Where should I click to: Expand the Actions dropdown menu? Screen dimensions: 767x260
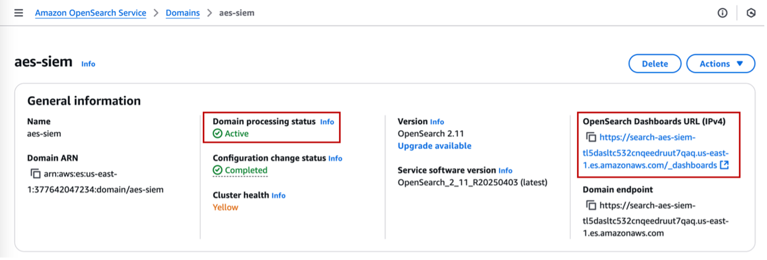720,64
